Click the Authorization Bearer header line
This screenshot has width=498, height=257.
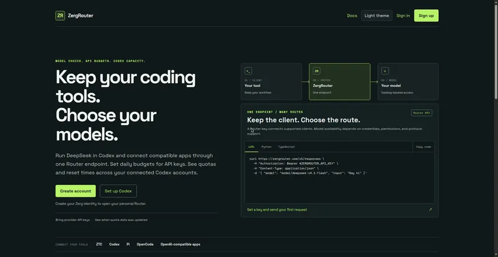pos(296,163)
